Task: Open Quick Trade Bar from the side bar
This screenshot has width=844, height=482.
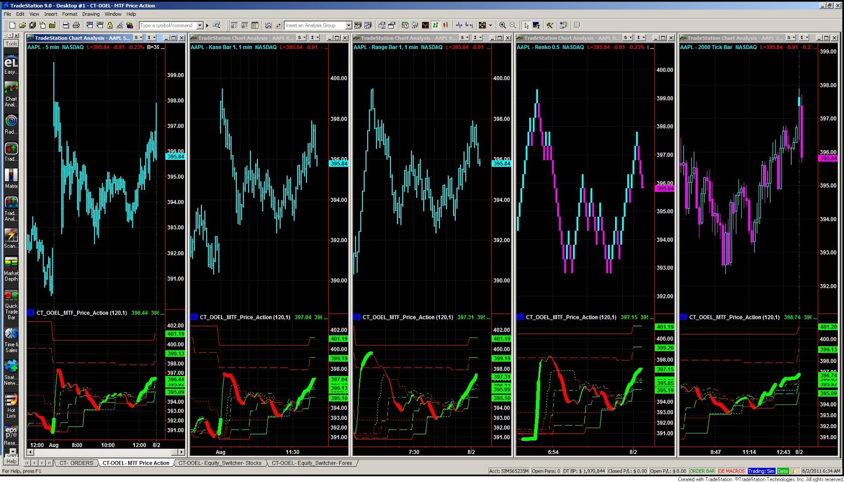Action: 11,305
